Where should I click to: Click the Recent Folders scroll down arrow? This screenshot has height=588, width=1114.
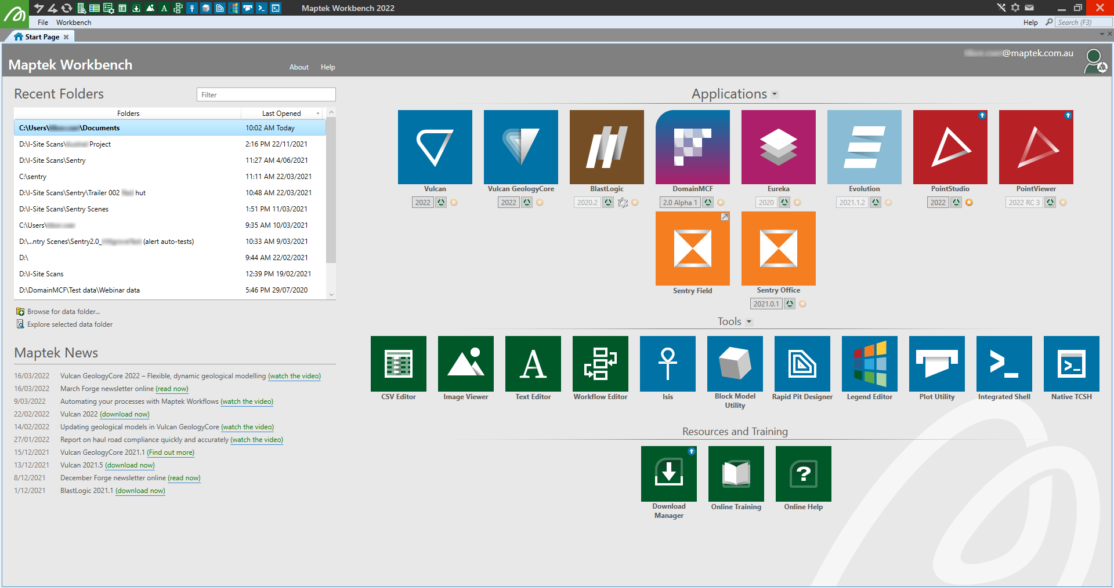[x=331, y=294]
